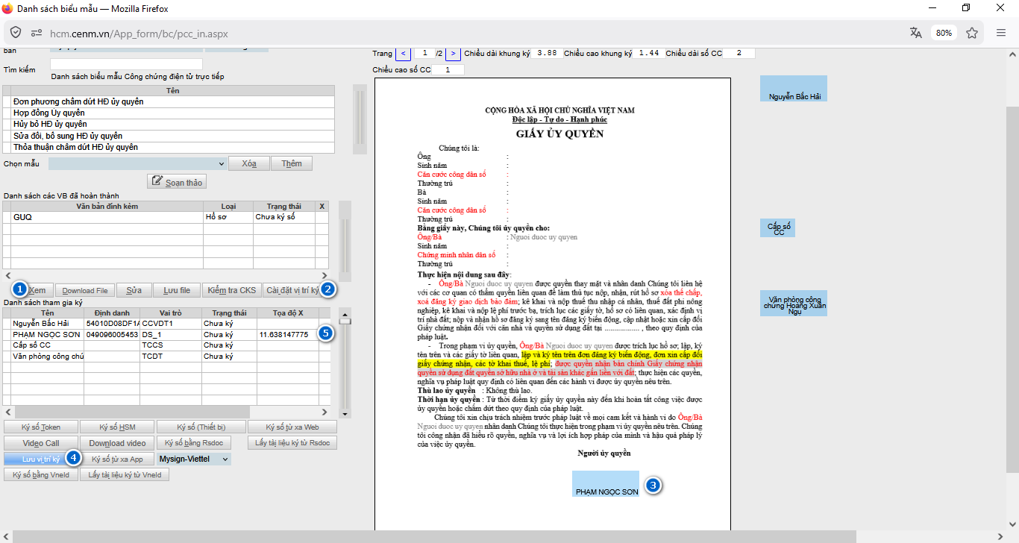This screenshot has height=543, width=1019.
Task: Click the site permissions icon in address bar
Action: pos(36,33)
